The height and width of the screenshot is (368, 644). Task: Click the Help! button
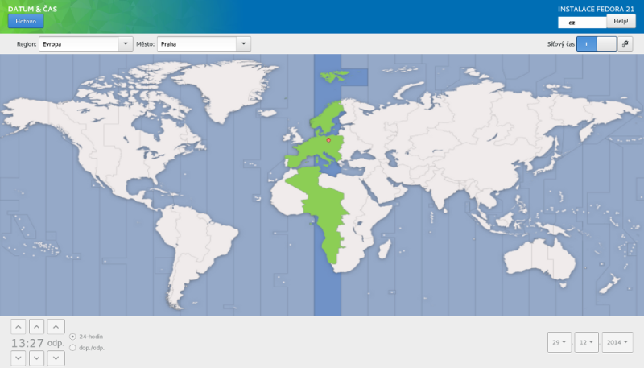tap(621, 22)
